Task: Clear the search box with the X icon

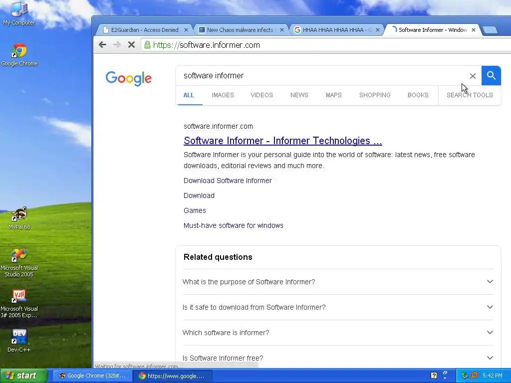Action: tap(473, 76)
